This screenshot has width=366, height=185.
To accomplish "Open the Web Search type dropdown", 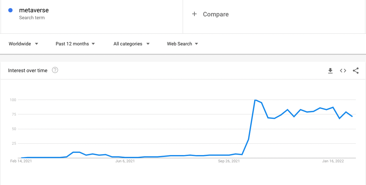I will [183, 44].
